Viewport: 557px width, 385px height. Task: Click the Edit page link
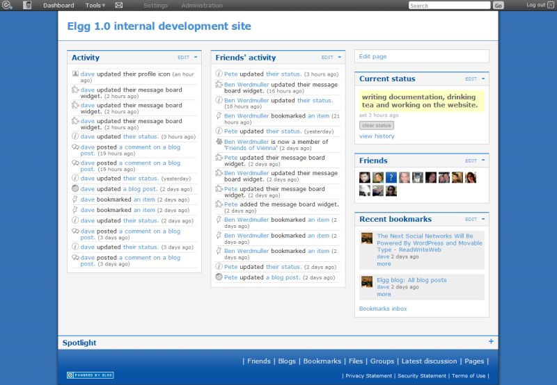coord(372,56)
